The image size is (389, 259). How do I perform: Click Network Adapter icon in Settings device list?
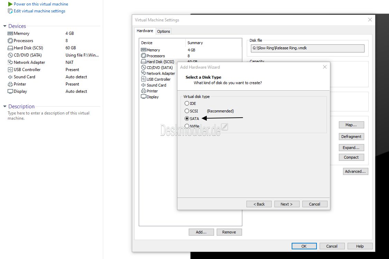(x=143, y=73)
